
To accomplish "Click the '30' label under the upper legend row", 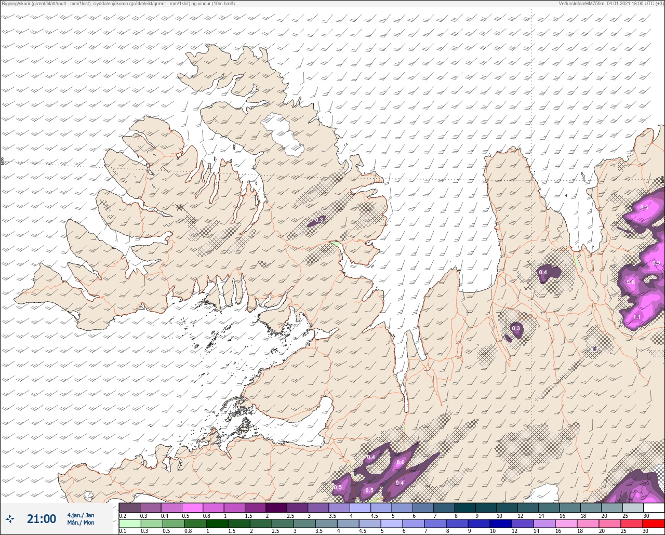I will 646,516.
